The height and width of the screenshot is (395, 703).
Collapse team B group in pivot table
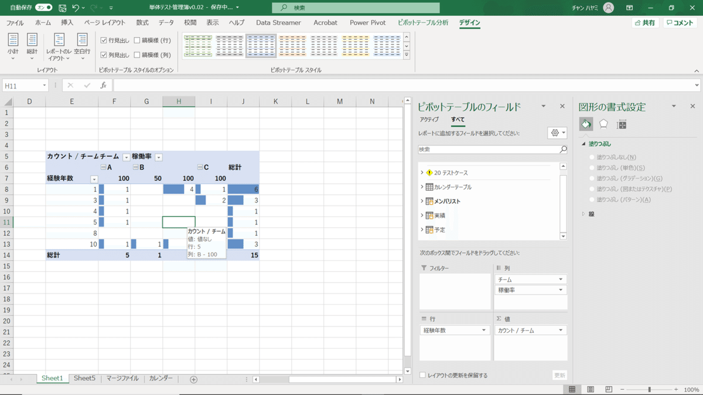tap(135, 167)
